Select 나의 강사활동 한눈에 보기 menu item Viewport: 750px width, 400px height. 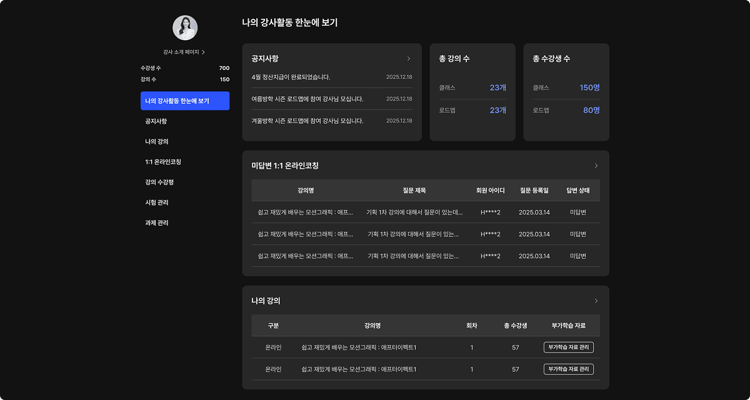(x=185, y=101)
